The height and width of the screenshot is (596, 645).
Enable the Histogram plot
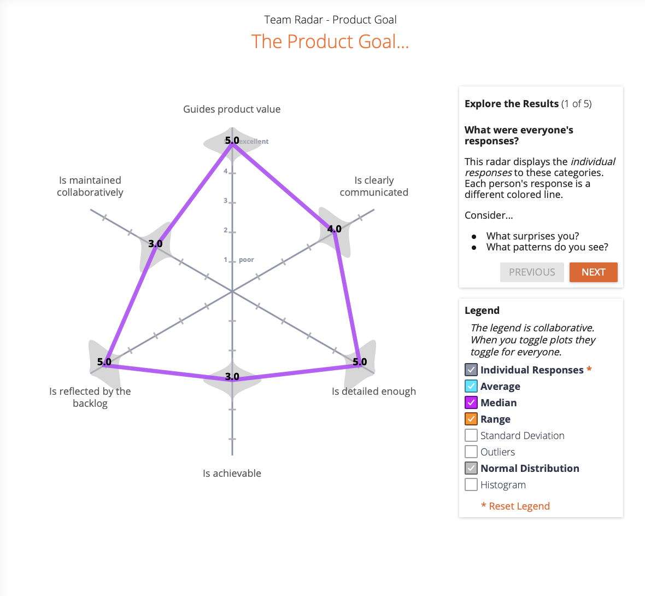pyautogui.click(x=471, y=484)
